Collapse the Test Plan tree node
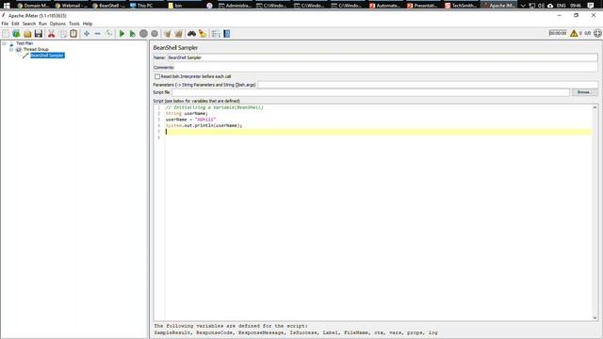Screen dimensions: 603x339 4,43
